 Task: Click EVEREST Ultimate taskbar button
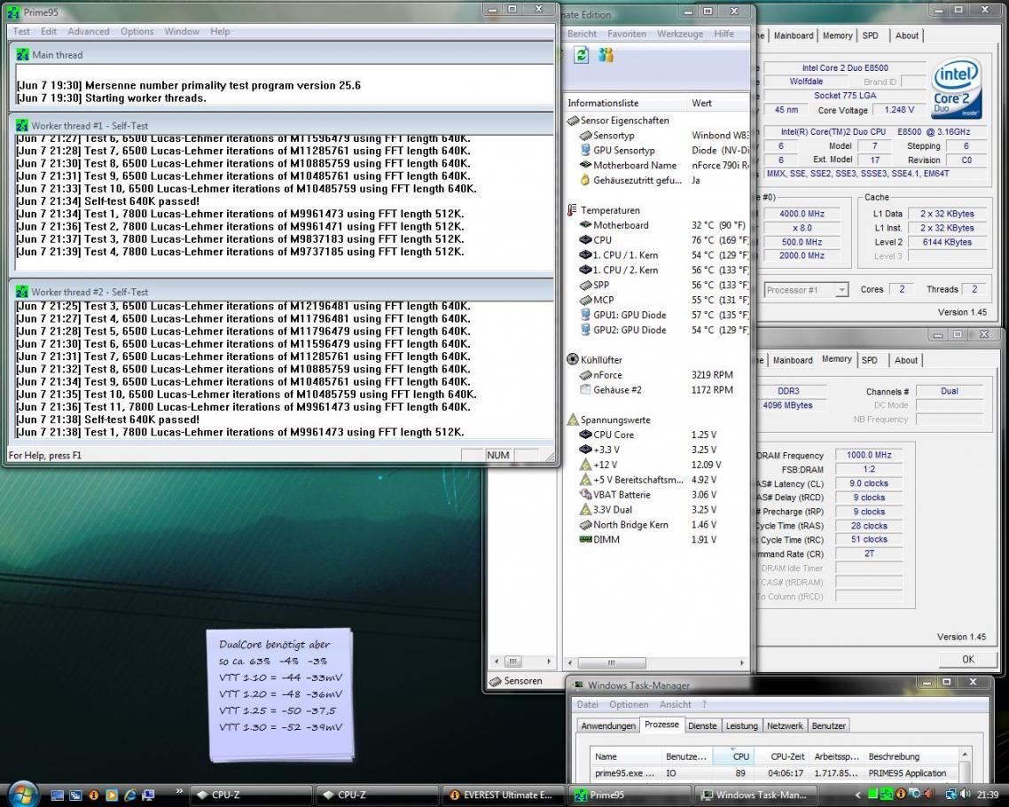(502, 795)
